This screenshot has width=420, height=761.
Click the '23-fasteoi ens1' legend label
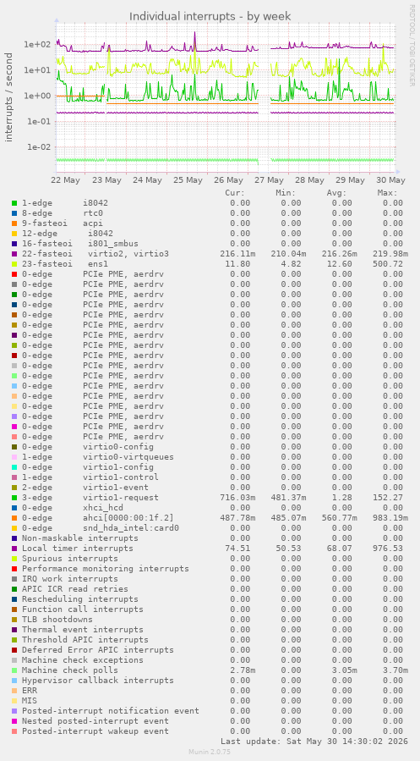click(65, 264)
